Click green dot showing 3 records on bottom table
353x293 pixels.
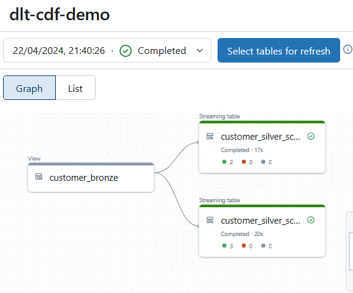tap(224, 245)
